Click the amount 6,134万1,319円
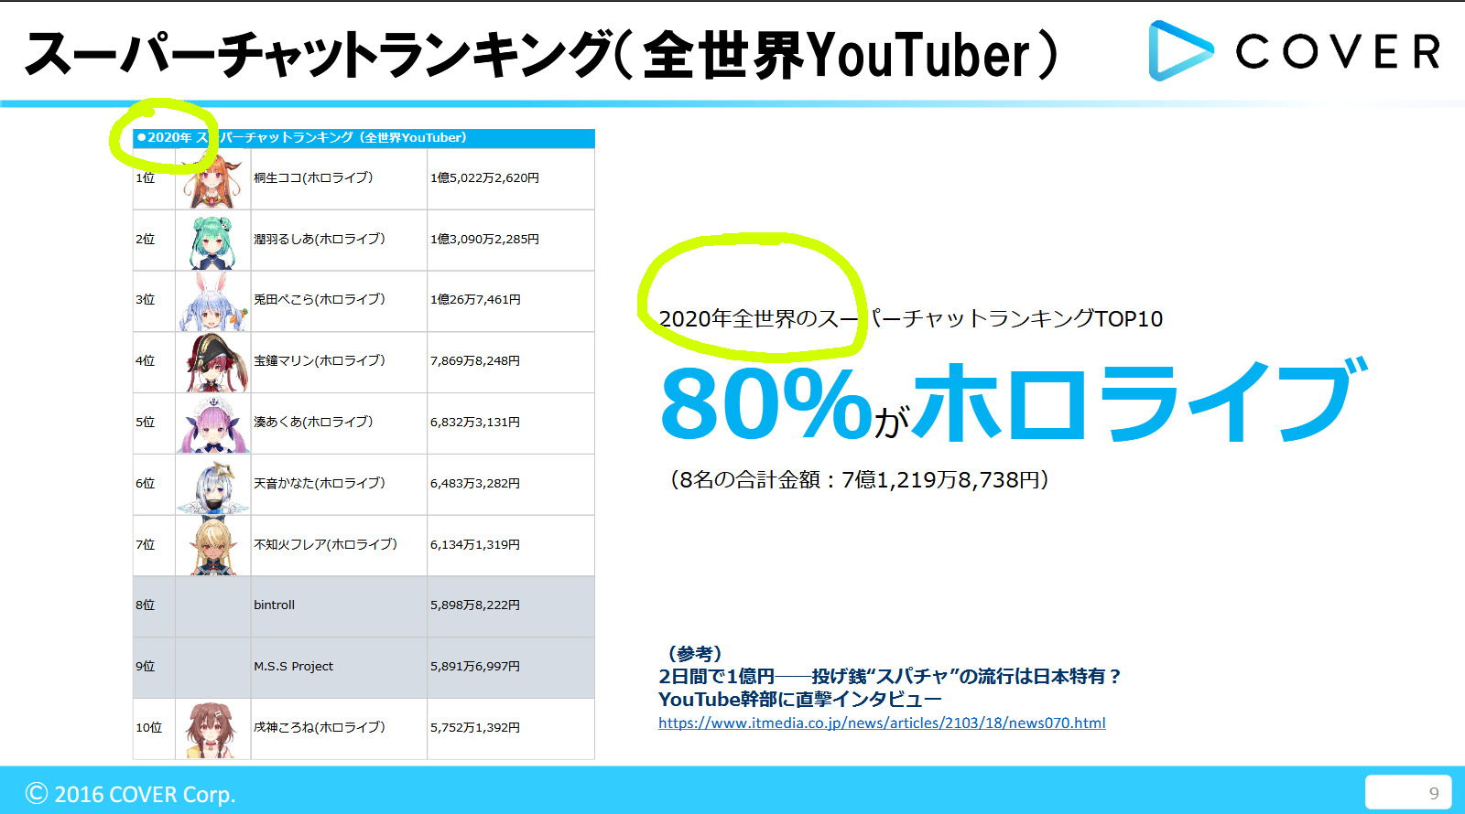Viewport: 1465px width, 814px height. pyautogui.click(x=475, y=544)
